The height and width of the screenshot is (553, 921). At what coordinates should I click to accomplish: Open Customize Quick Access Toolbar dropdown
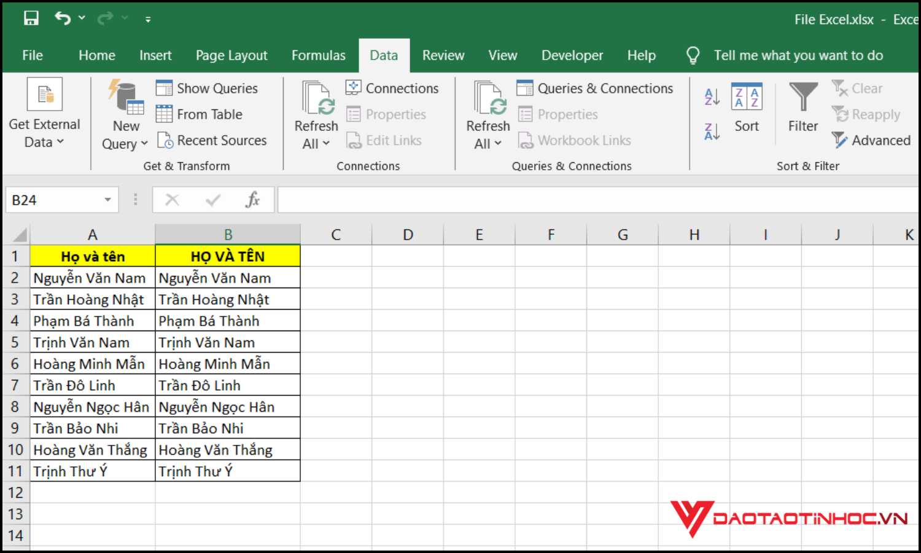[148, 20]
